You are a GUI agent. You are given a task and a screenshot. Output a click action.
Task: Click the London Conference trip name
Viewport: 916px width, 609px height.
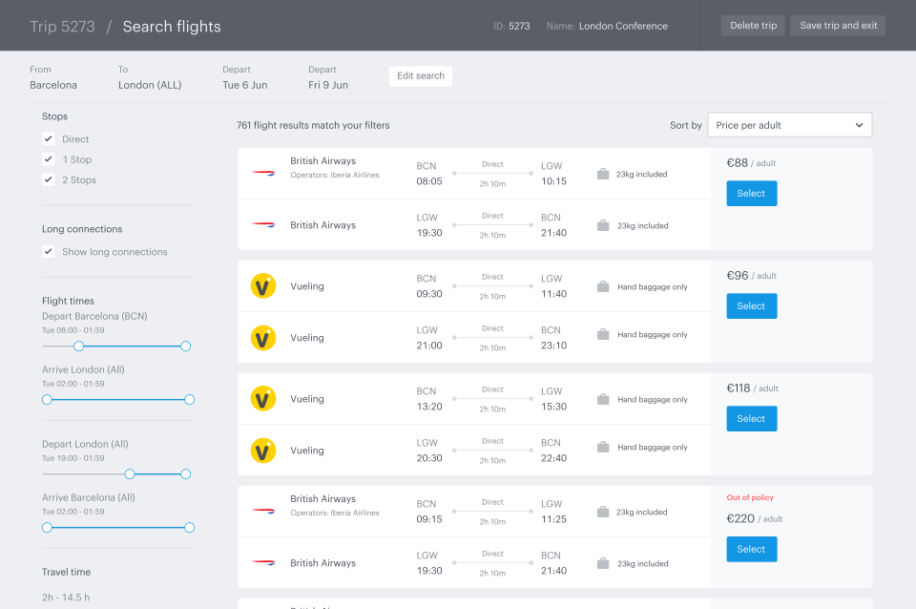click(x=623, y=27)
